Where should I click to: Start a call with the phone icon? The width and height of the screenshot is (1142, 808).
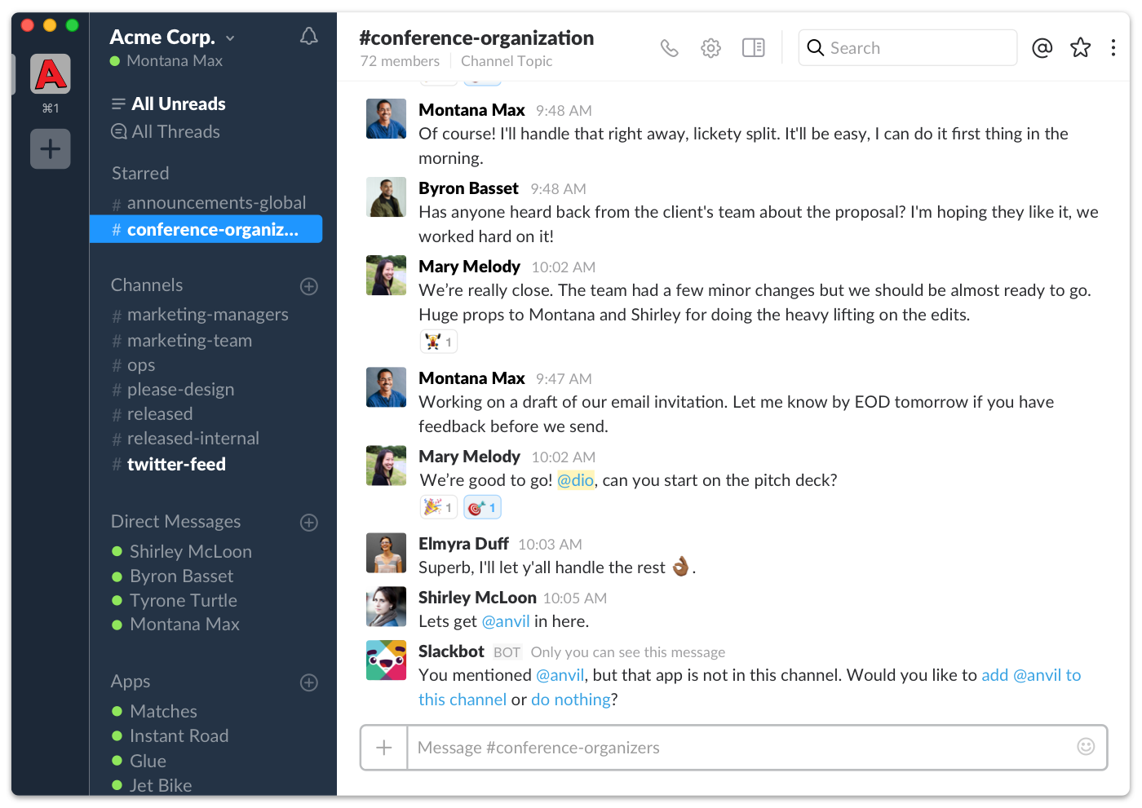coord(669,47)
